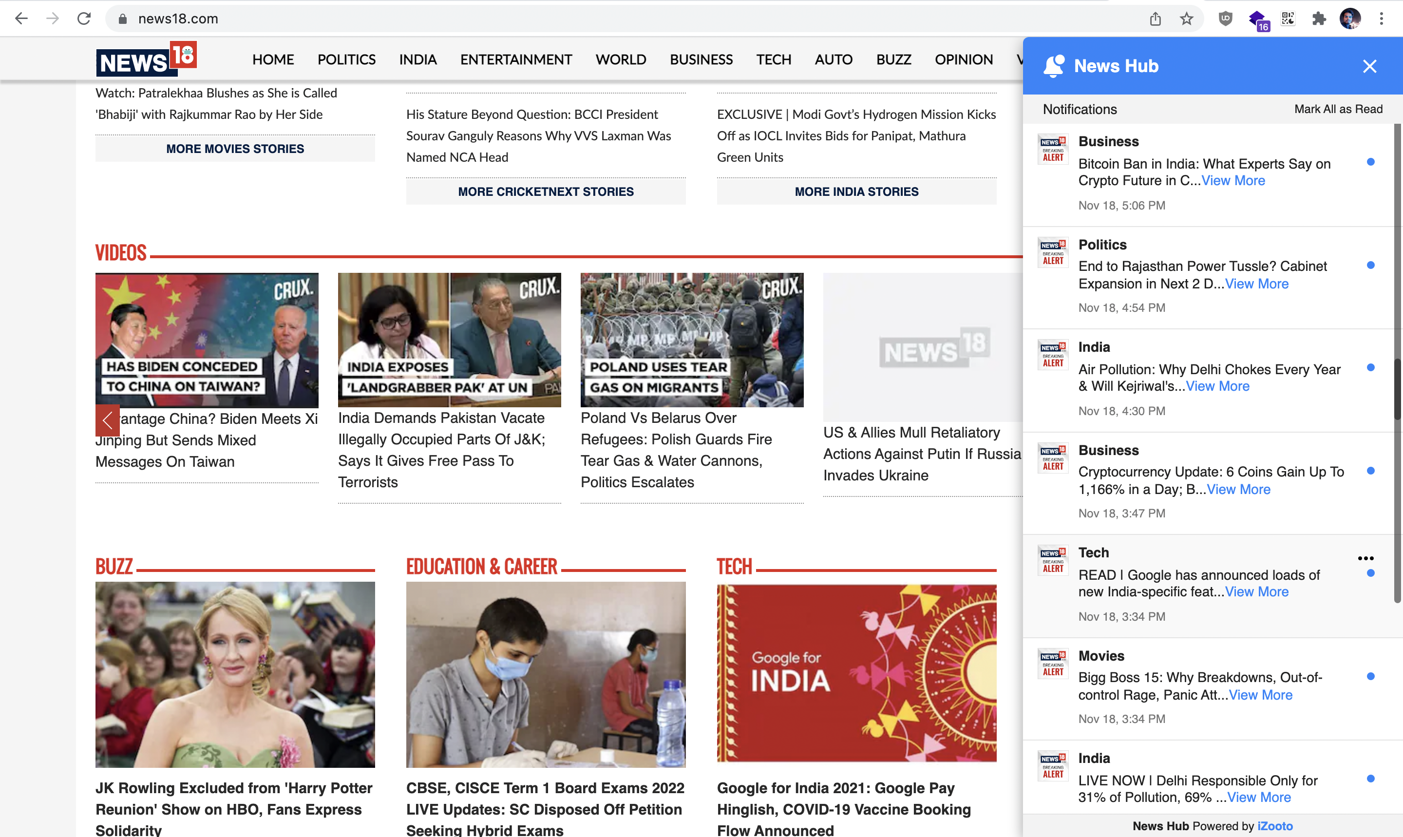Viewport: 1403px width, 837px height.
Task: Open the AUTO nav item
Action: pyautogui.click(x=834, y=59)
